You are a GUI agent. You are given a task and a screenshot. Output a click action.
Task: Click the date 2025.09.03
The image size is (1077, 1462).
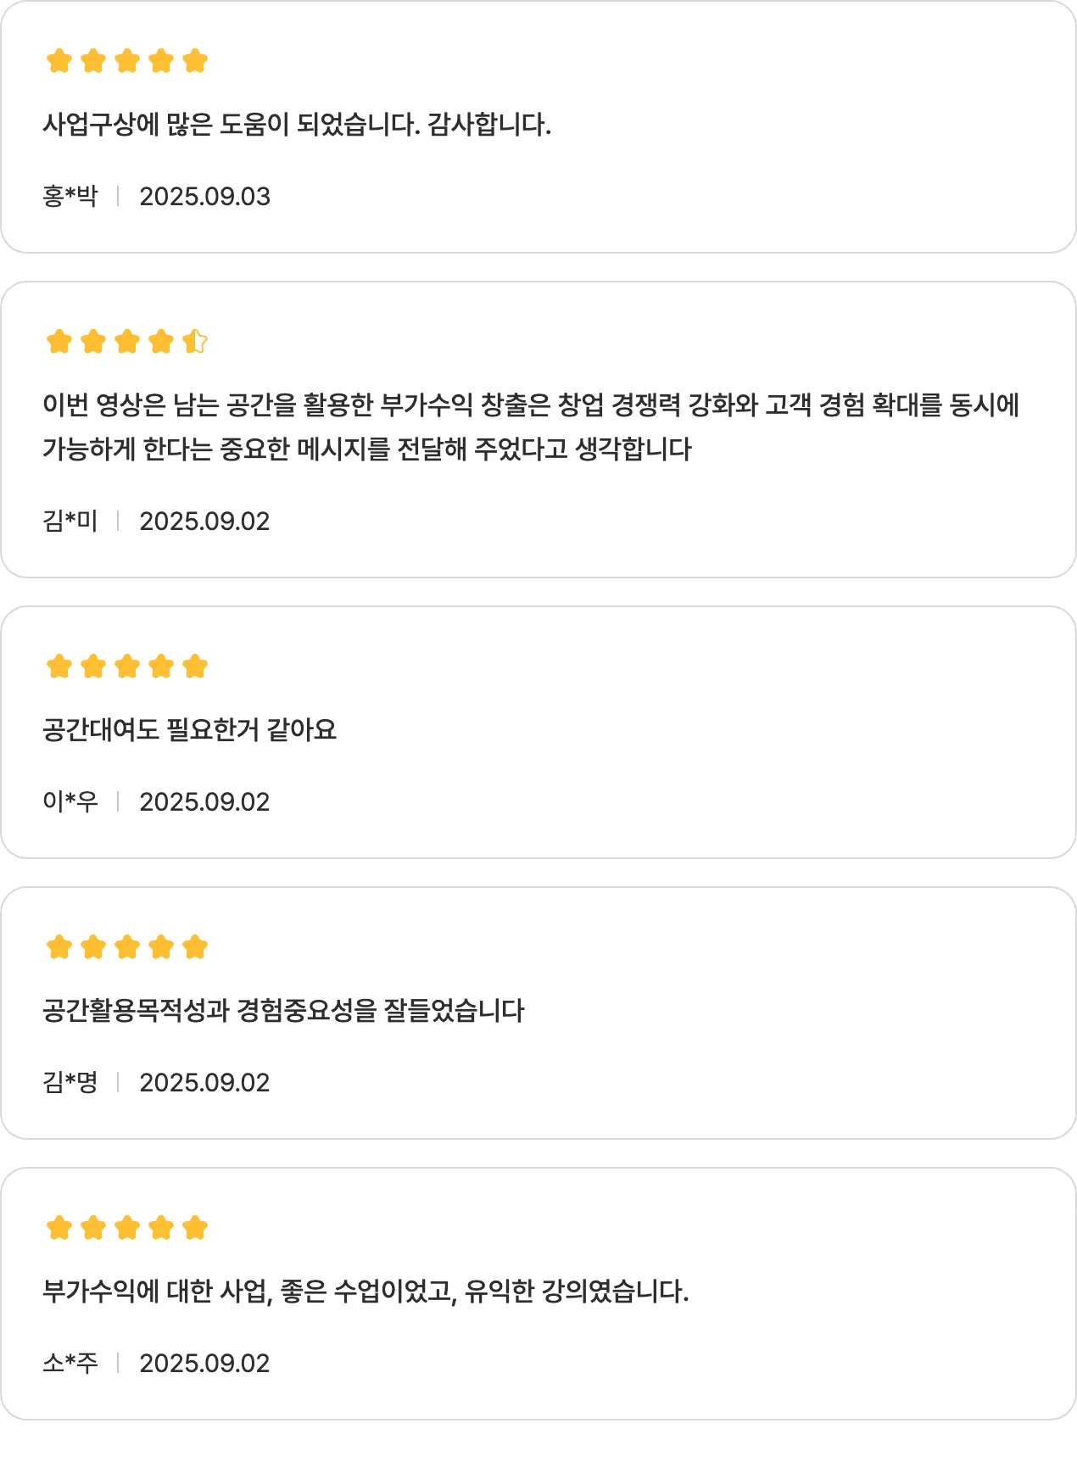pyautogui.click(x=204, y=197)
